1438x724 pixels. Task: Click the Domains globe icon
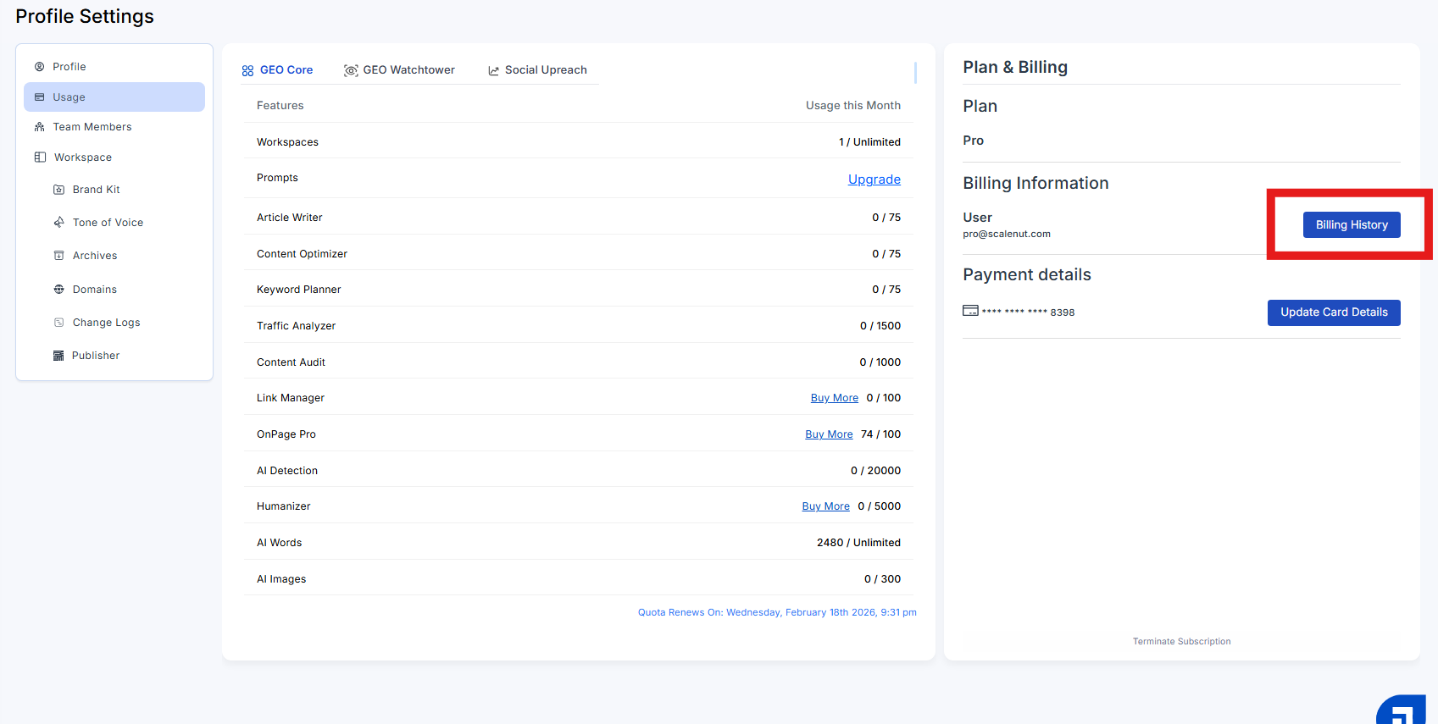[x=58, y=290]
